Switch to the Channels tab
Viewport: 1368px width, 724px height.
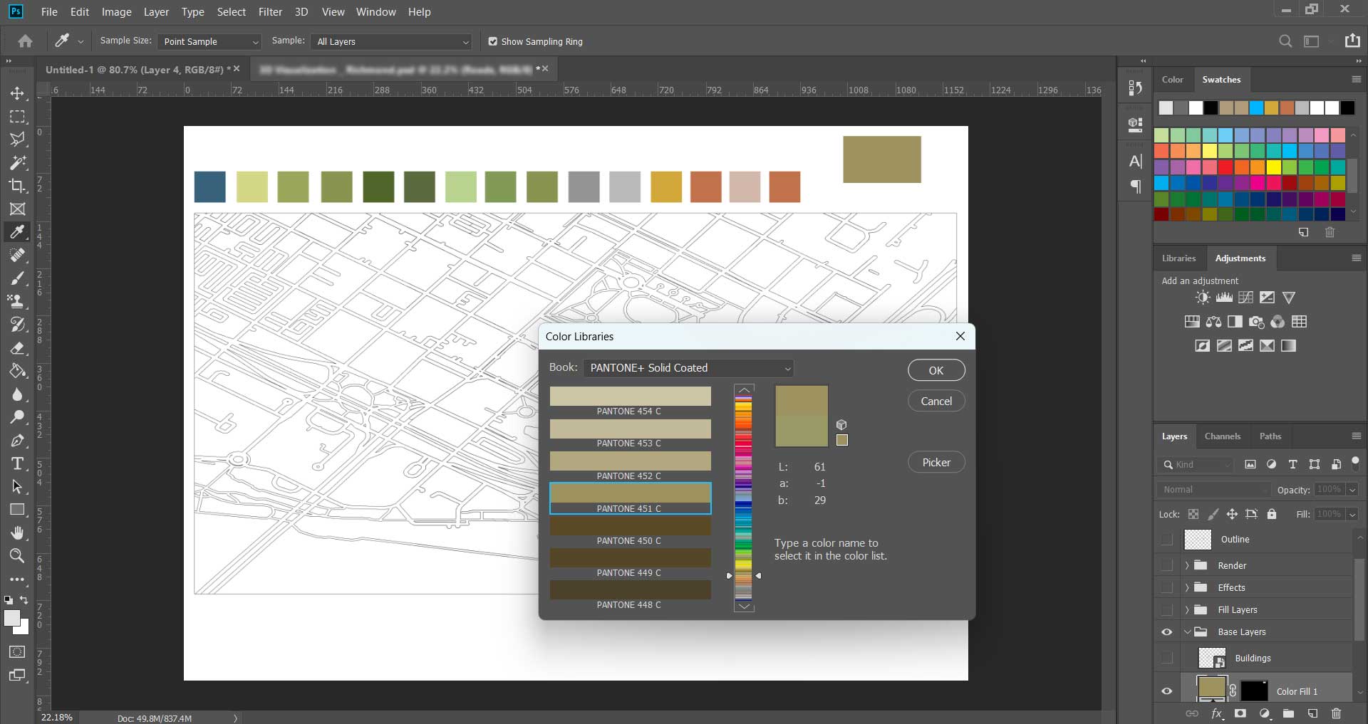pos(1222,436)
